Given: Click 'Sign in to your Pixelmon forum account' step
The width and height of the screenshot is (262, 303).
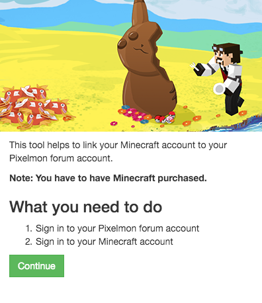Looking at the screenshot, I should pyautogui.click(x=117, y=228).
